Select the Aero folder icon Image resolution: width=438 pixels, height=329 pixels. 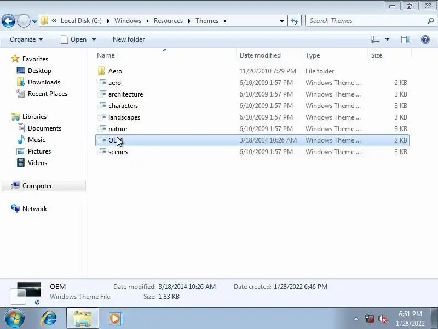coord(102,71)
